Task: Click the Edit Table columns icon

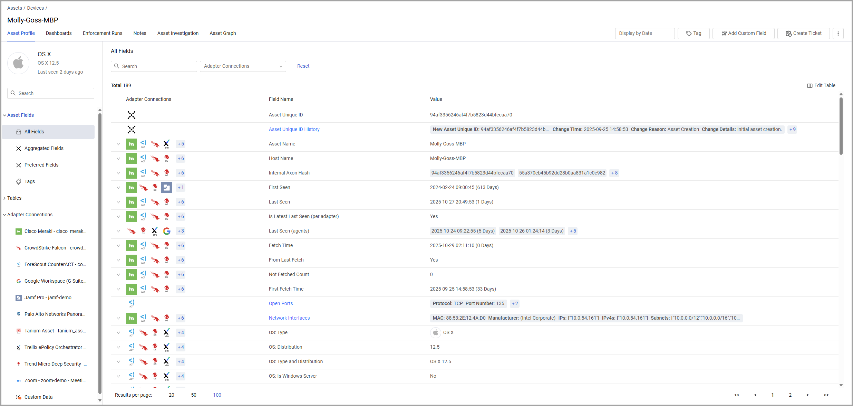Action: 810,86
